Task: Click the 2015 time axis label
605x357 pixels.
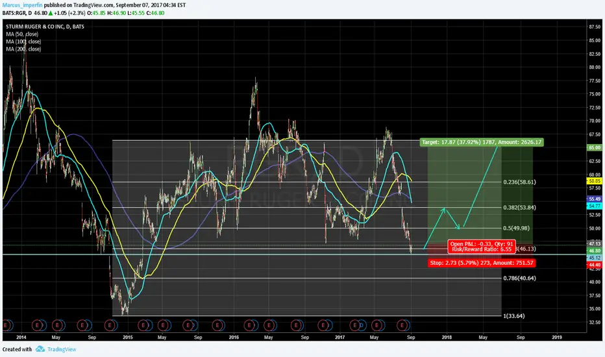Action: pyautogui.click(x=128, y=338)
